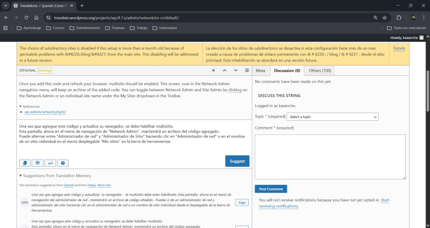Bookmark this page with the star icon
The image size is (430, 228).
[x=385, y=18]
